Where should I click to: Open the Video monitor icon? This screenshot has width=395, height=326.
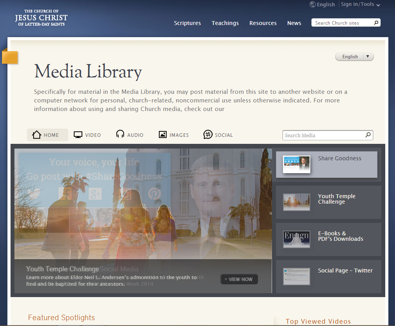point(78,135)
